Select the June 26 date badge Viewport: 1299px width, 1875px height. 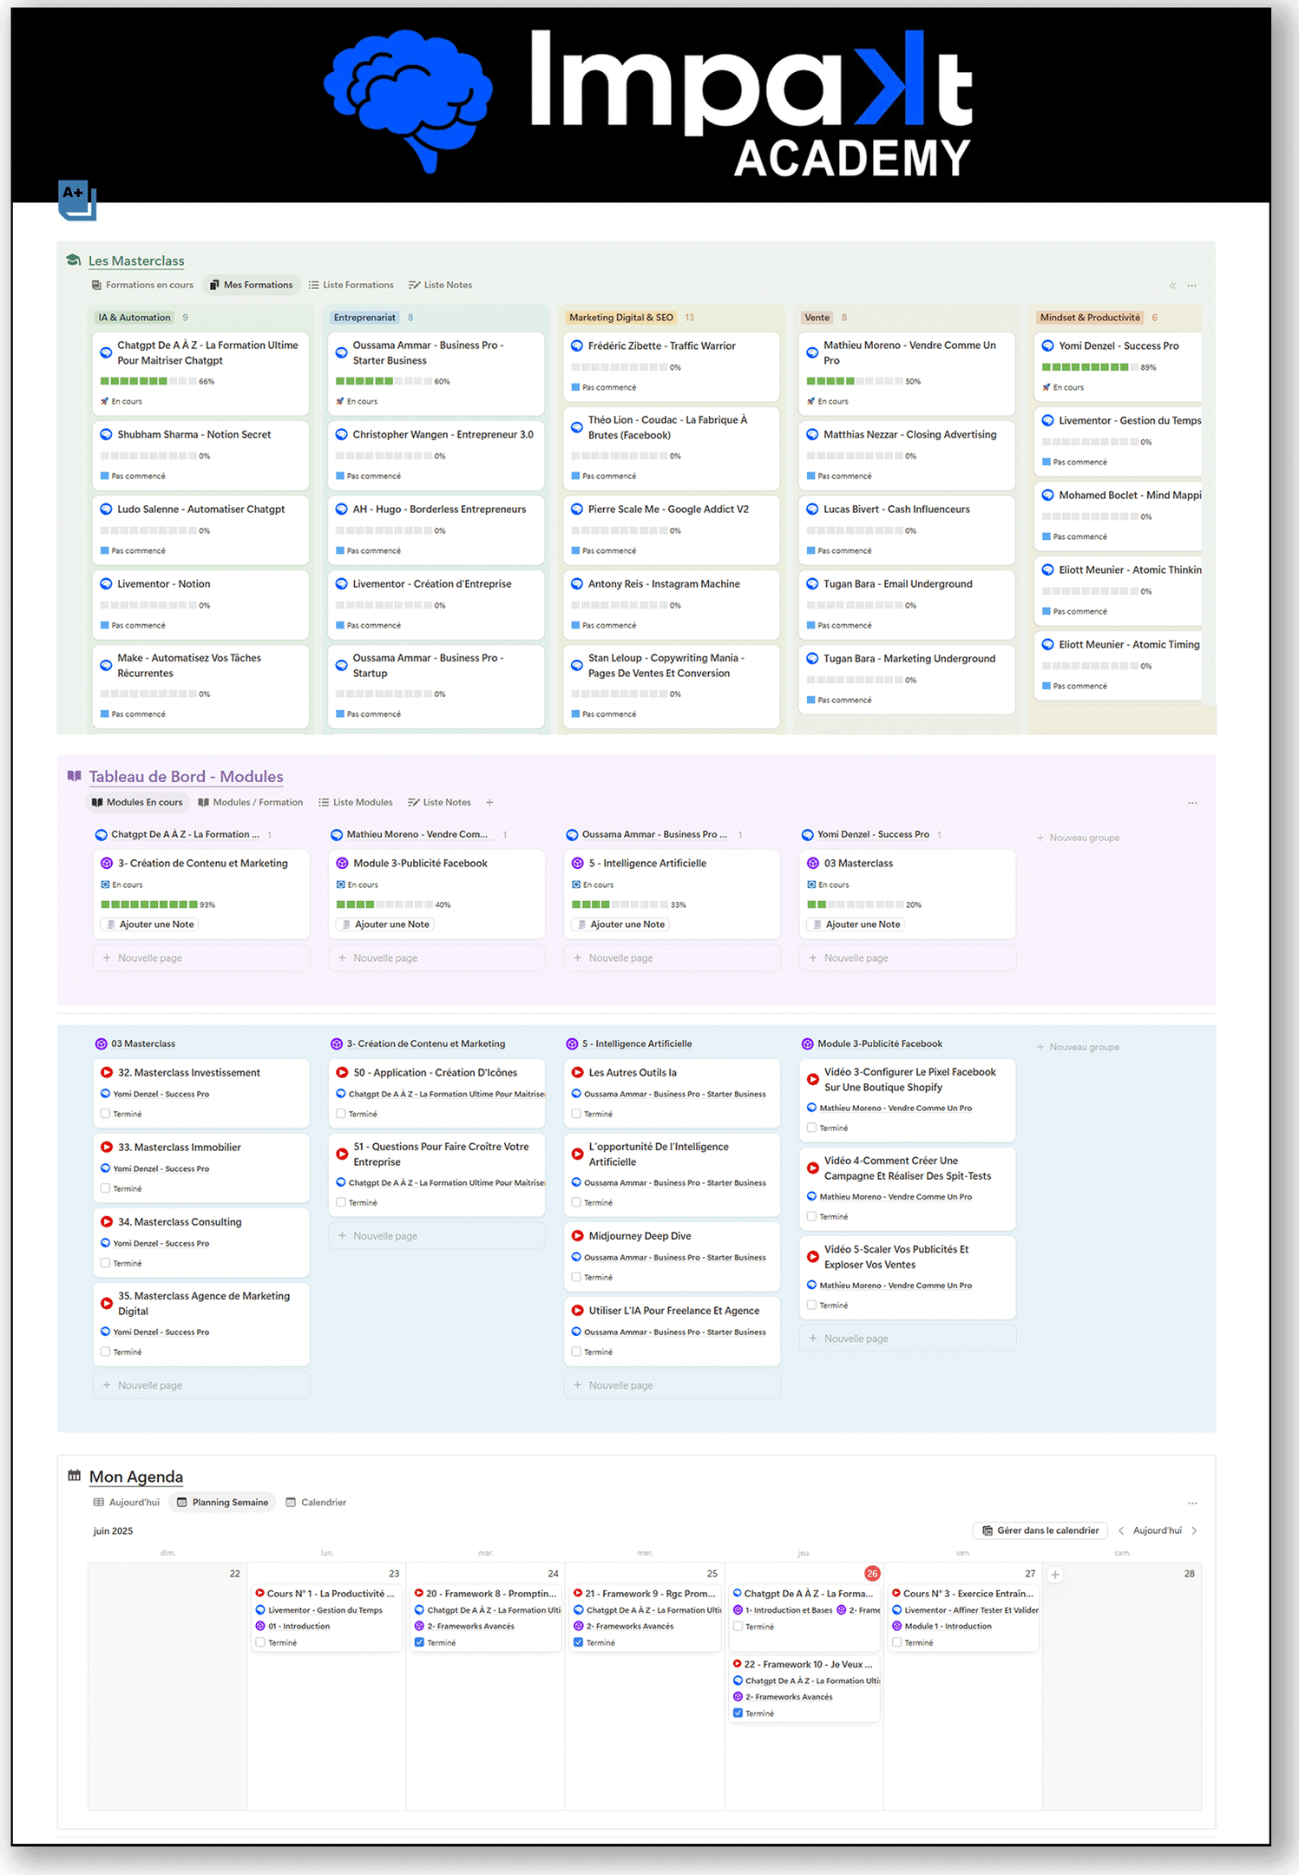pos(872,1574)
